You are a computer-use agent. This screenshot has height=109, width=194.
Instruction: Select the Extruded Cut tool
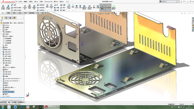pyautogui.click(x=25, y=7)
